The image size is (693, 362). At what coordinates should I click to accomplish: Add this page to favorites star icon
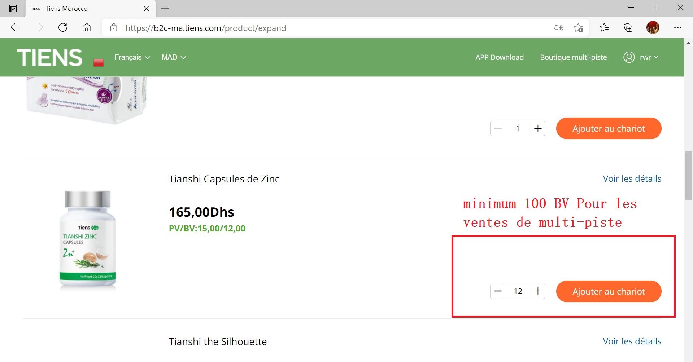tap(578, 28)
